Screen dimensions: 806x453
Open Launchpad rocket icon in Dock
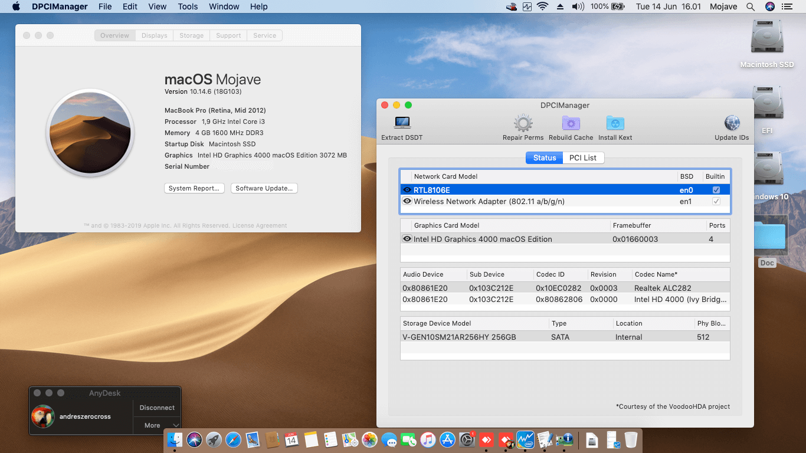point(214,439)
